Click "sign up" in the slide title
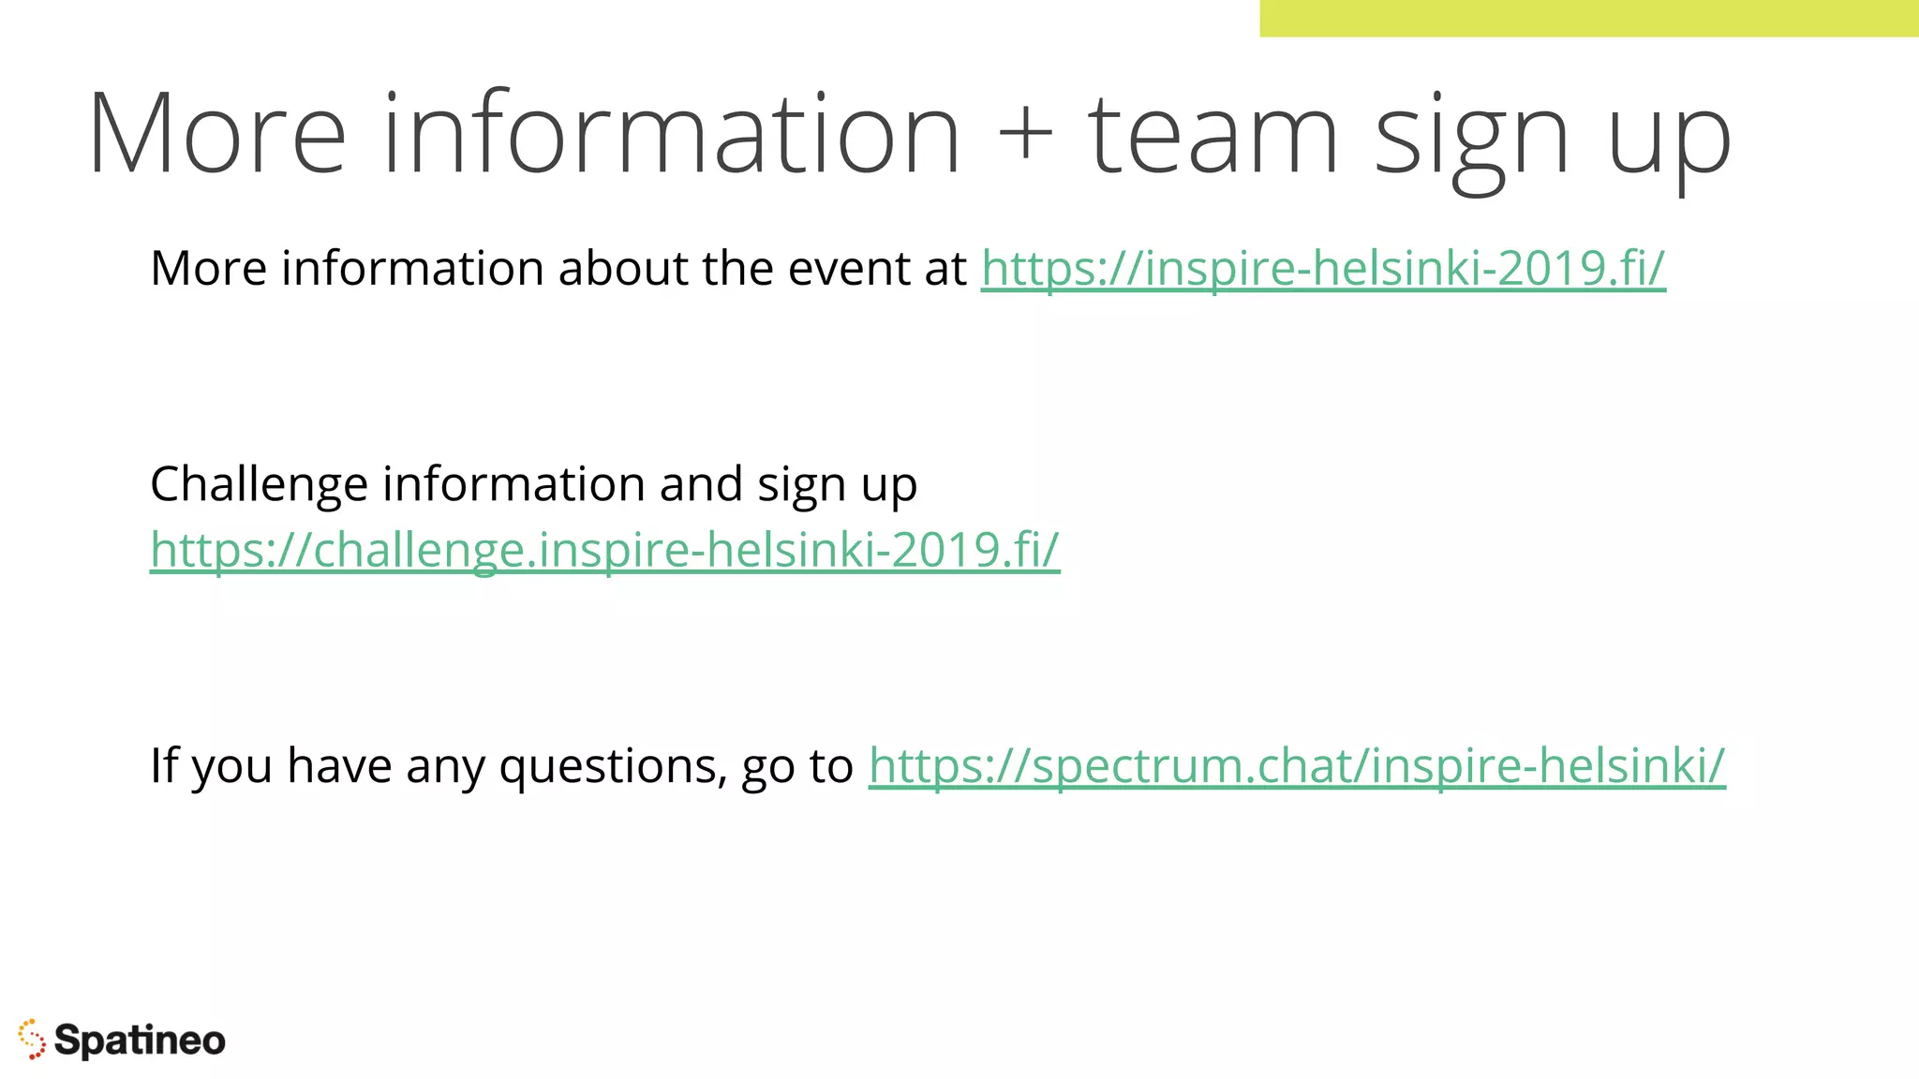1919x1079 pixels. click(1554, 140)
